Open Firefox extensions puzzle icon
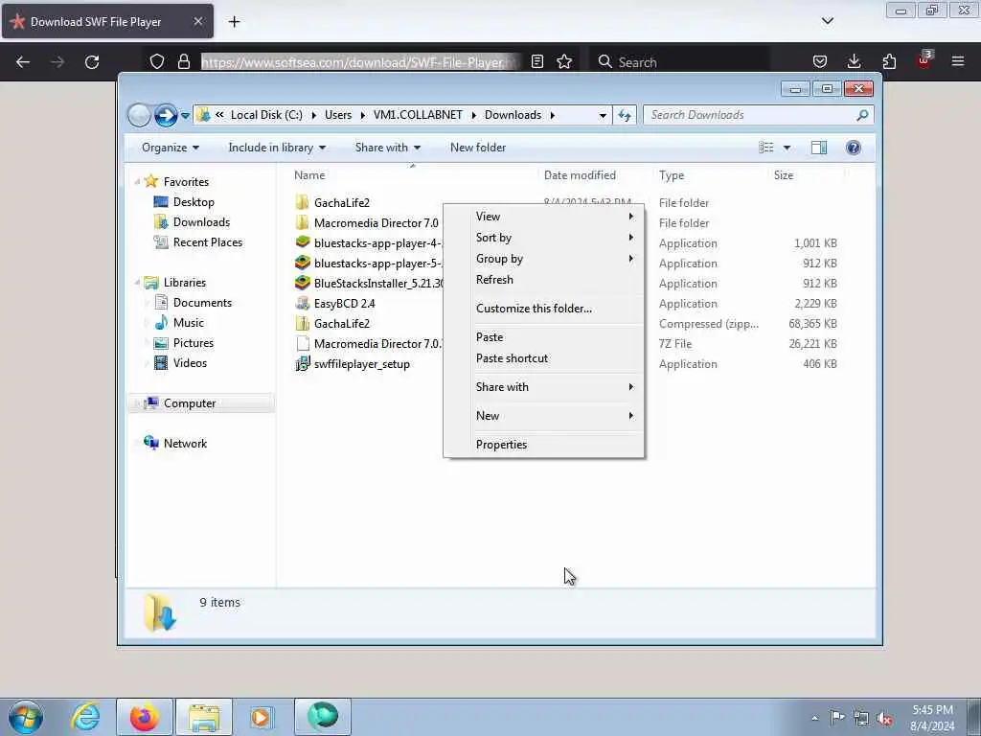This screenshot has height=736, width=981. coord(889,61)
